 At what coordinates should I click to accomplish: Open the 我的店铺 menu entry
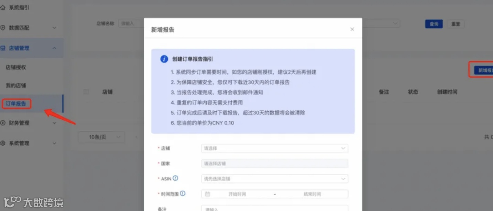coord(16,85)
